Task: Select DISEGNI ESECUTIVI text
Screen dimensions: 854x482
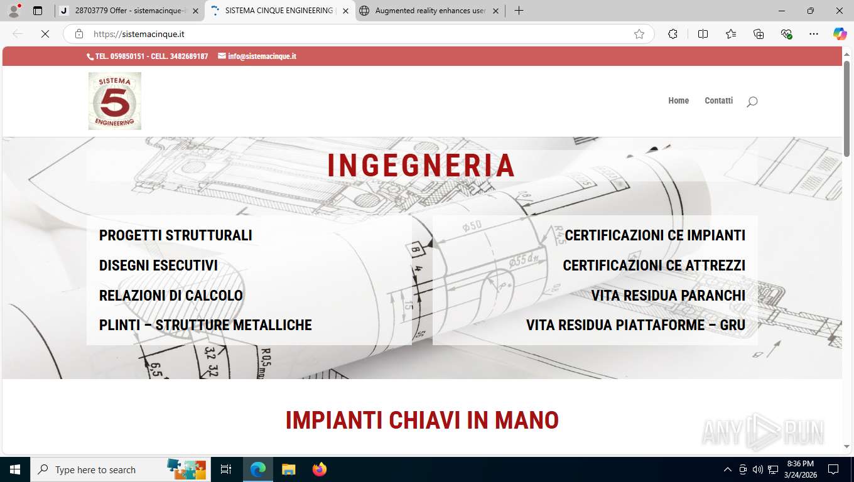Action: (x=158, y=265)
